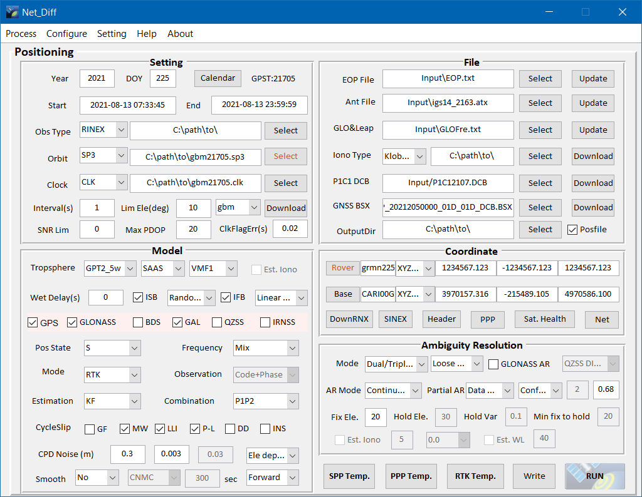Open the Obs Type RINEX dropdown
This screenshot has height=497, width=642.
coord(103,130)
